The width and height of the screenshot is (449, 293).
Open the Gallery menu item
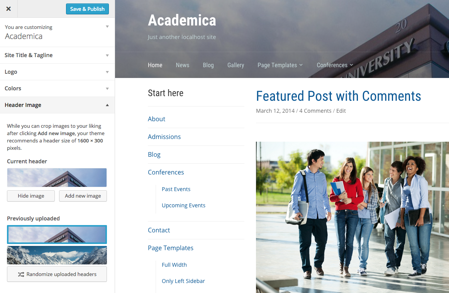236,65
